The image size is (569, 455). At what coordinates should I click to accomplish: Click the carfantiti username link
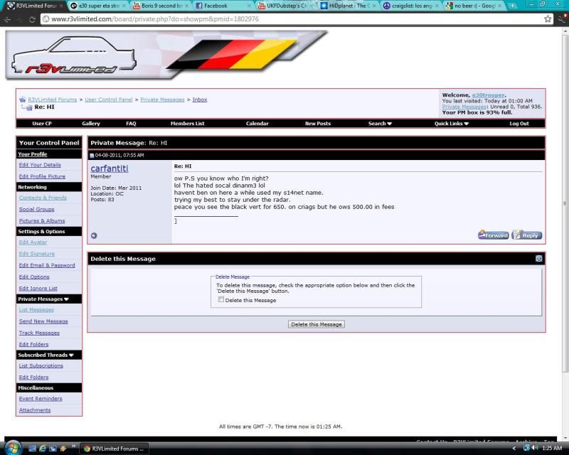pos(110,168)
